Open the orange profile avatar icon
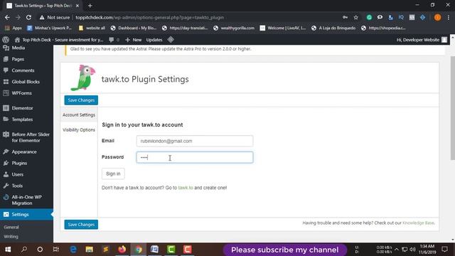Image resolution: width=455 pixels, height=256 pixels. click(x=437, y=17)
